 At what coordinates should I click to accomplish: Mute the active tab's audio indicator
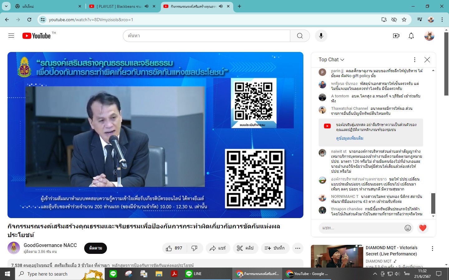tap(221, 6)
